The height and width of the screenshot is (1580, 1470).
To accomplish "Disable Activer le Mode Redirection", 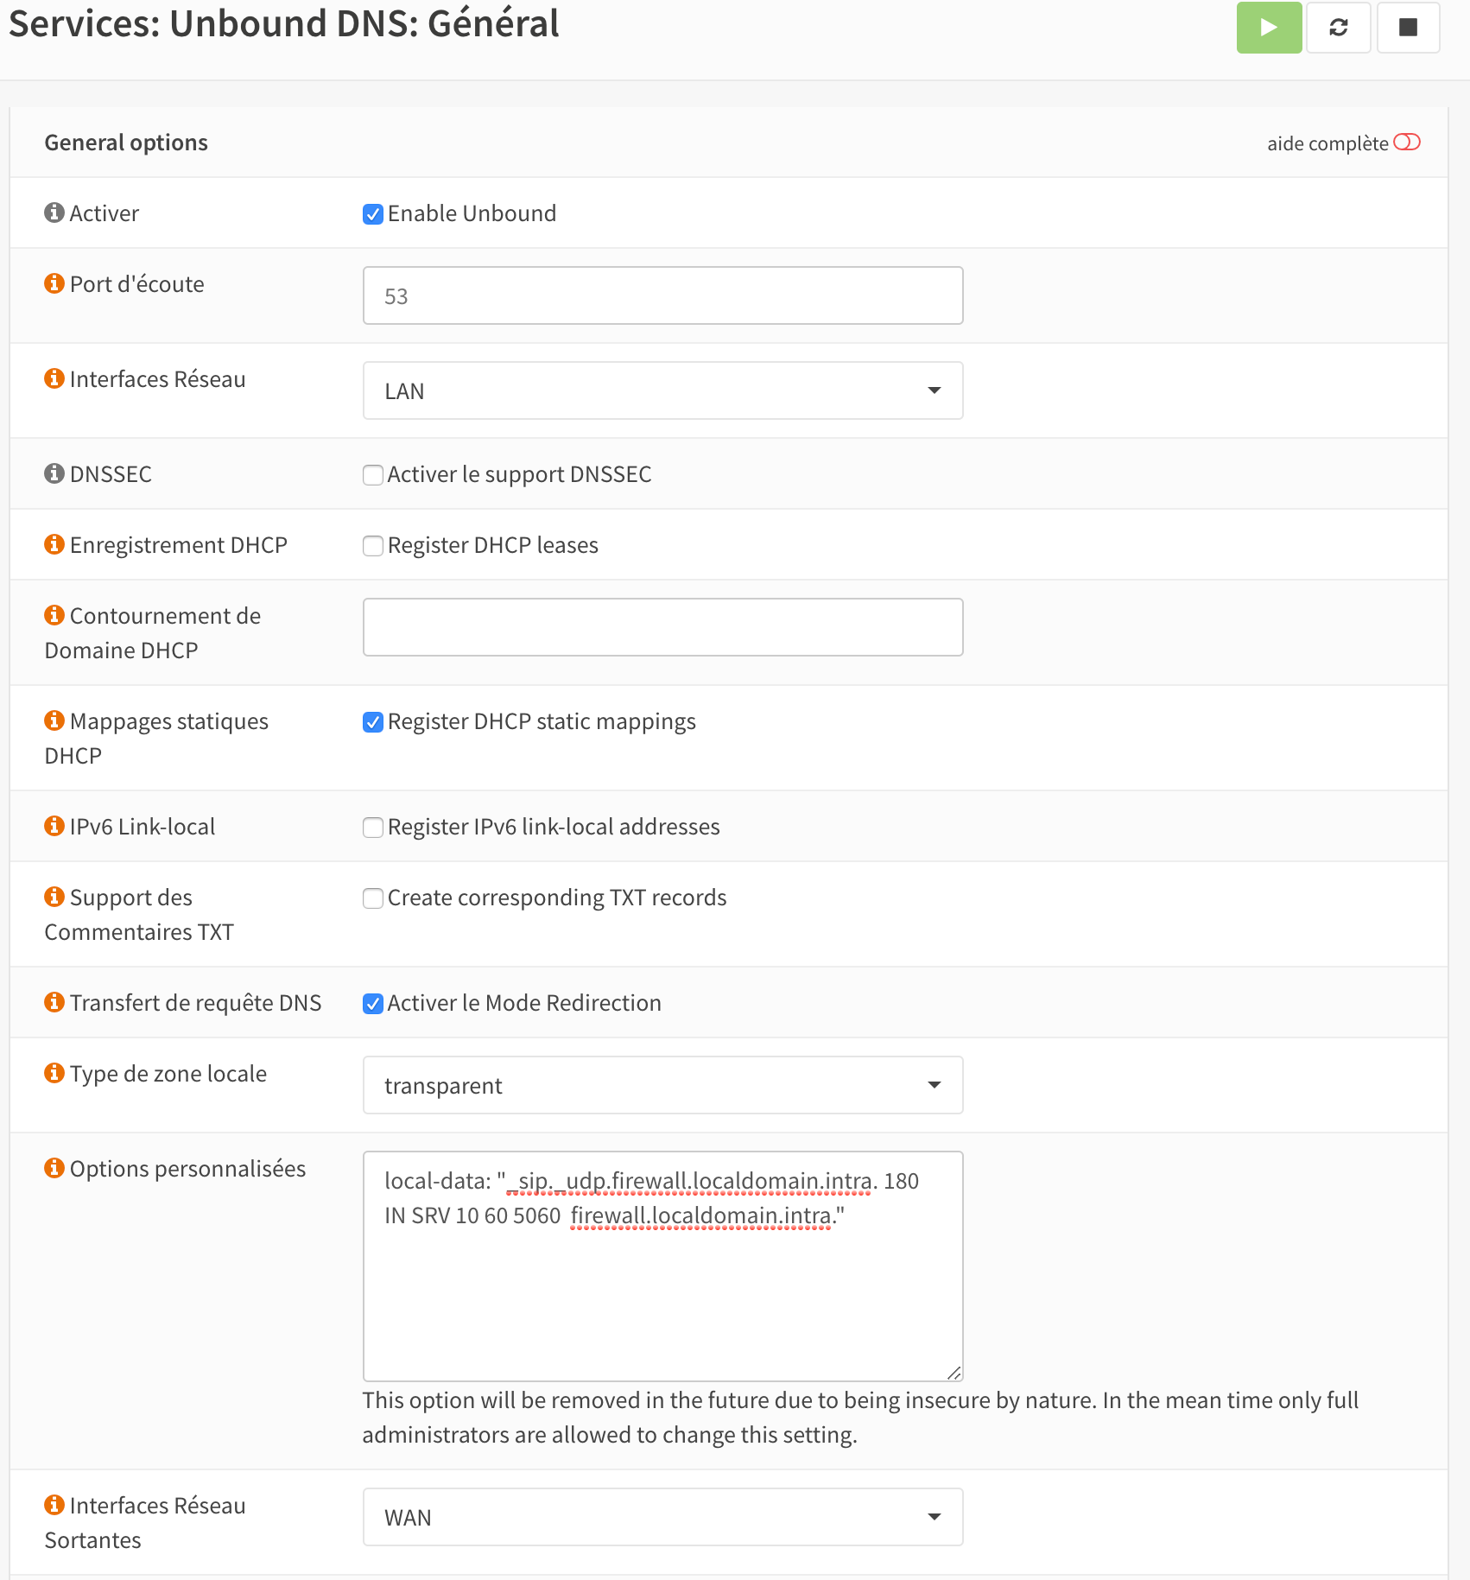I will click(x=373, y=1004).
